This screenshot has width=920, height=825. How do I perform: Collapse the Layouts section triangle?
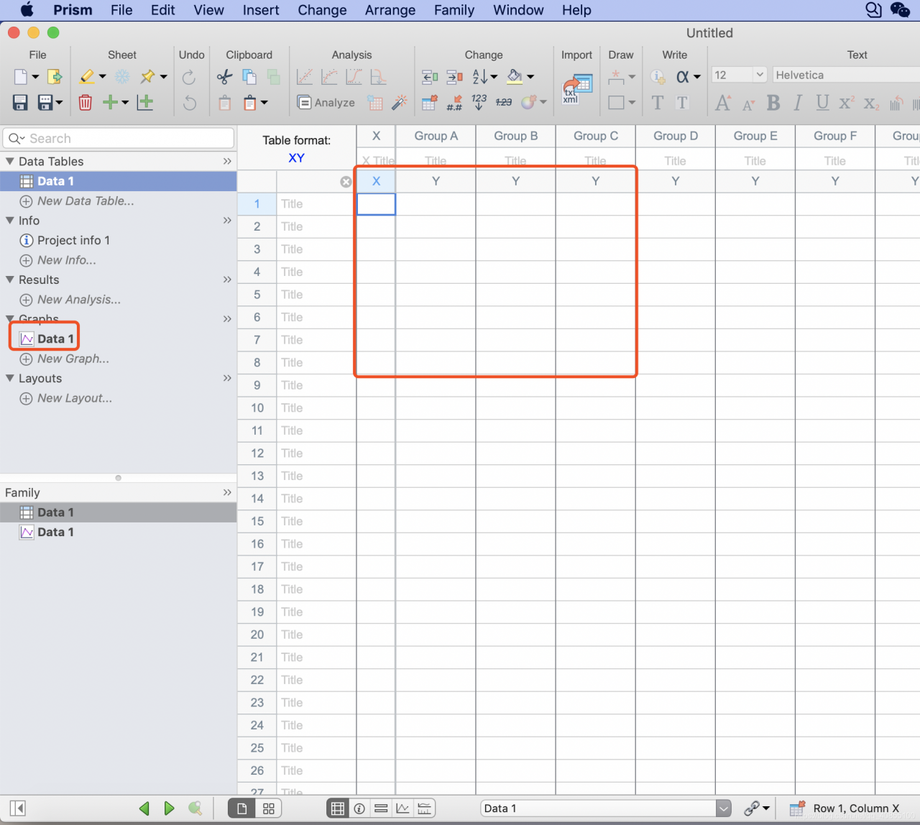coord(10,378)
